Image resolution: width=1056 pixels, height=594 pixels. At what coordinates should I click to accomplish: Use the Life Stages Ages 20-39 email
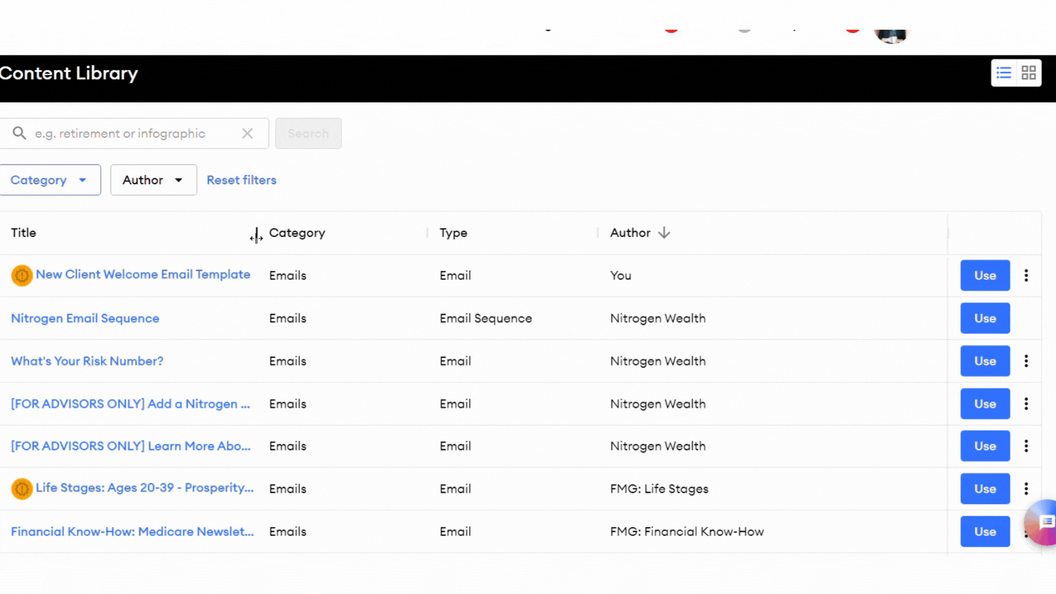[985, 488]
